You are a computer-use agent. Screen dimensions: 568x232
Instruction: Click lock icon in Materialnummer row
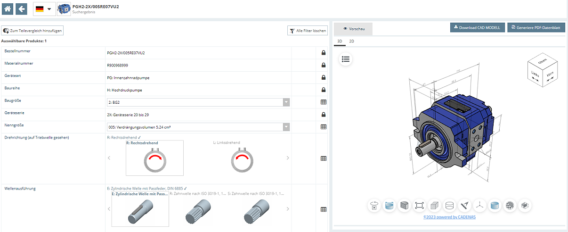pos(324,65)
